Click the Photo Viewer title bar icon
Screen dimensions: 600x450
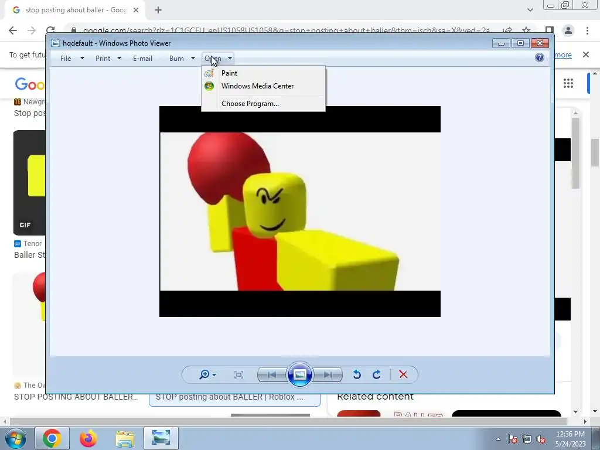pyautogui.click(x=56, y=43)
